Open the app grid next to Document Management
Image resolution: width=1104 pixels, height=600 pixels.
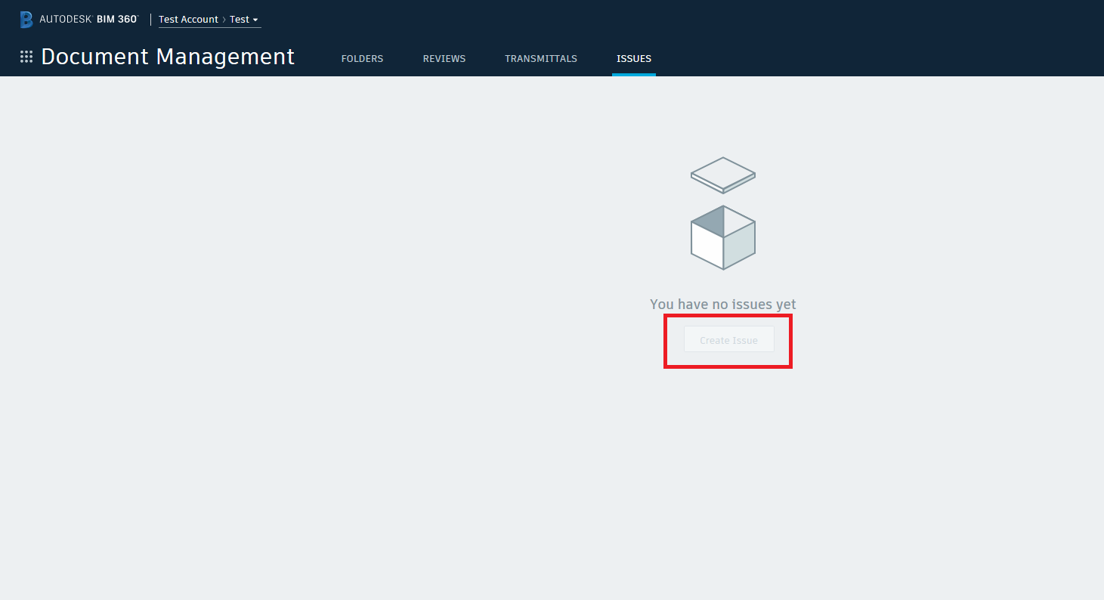pos(26,57)
